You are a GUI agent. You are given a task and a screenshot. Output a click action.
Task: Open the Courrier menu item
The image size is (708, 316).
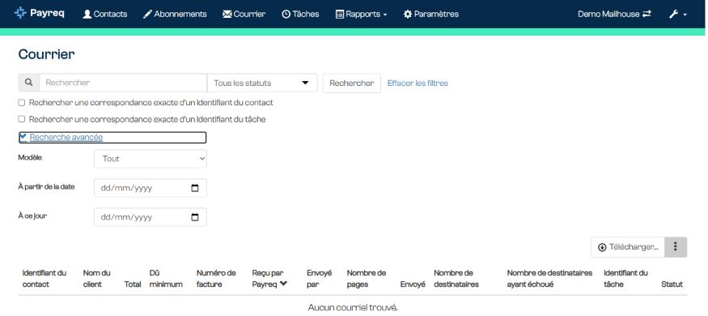point(244,14)
